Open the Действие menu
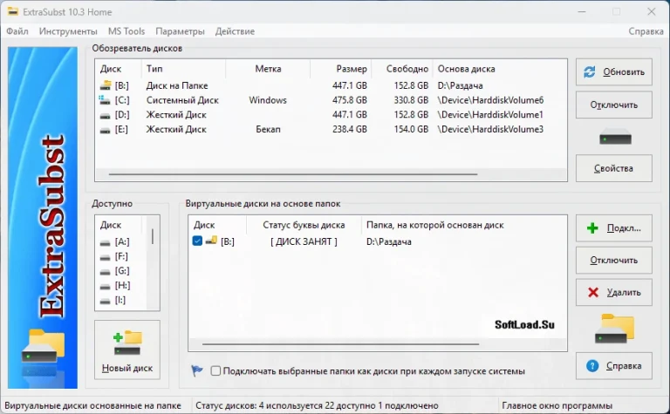The height and width of the screenshot is (414, 670). [235, 31]
